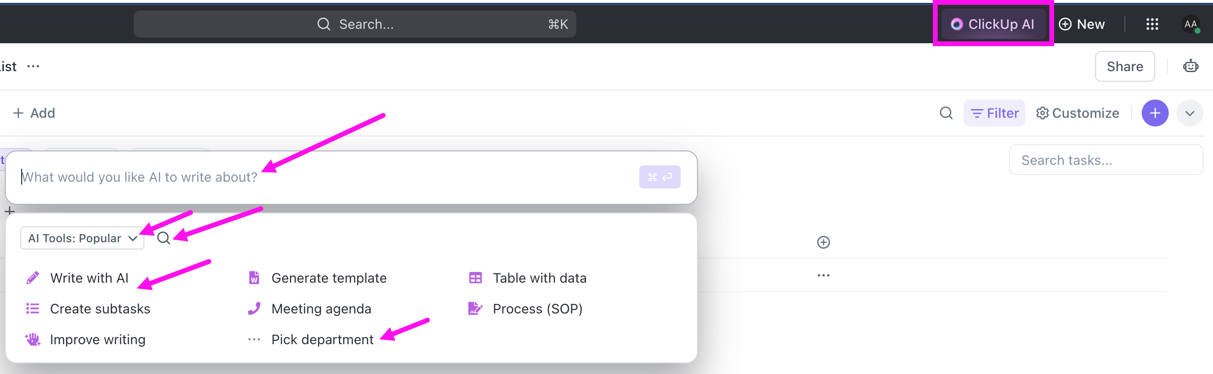Viewport: 1213px width, 374px height.
Task: Click the blue plus button for new task
Action: click(1155, 113)
